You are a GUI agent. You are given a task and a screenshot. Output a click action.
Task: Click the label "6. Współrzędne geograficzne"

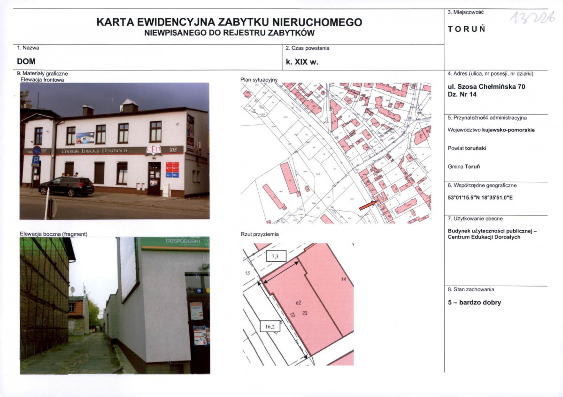click(x=482, y=186)
